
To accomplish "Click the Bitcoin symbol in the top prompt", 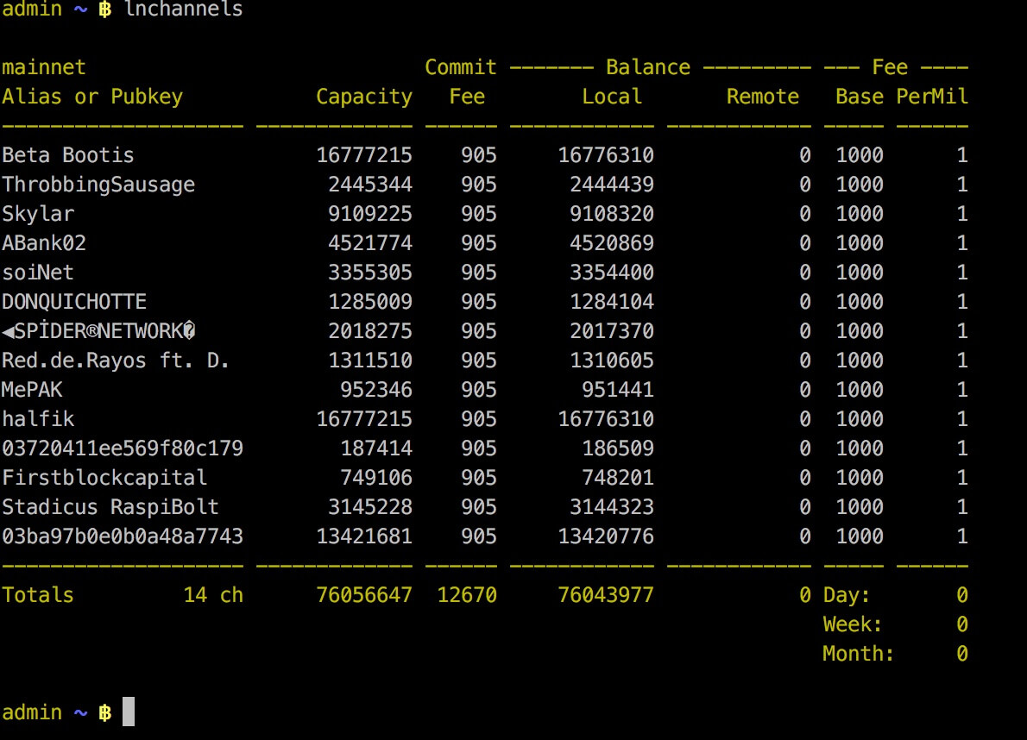I will (105, 10).
